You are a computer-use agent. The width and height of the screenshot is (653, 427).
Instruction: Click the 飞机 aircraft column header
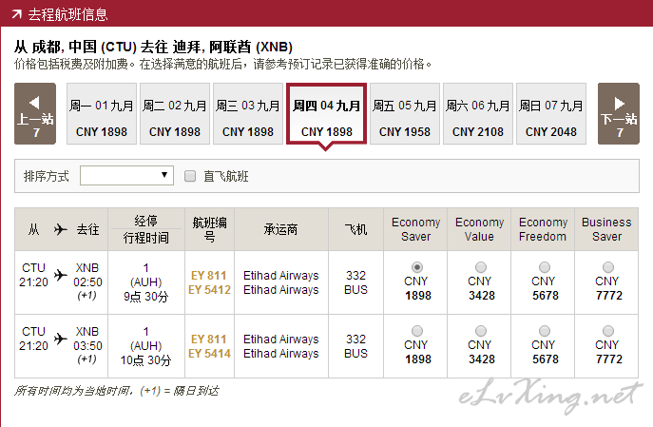point(356,229)
